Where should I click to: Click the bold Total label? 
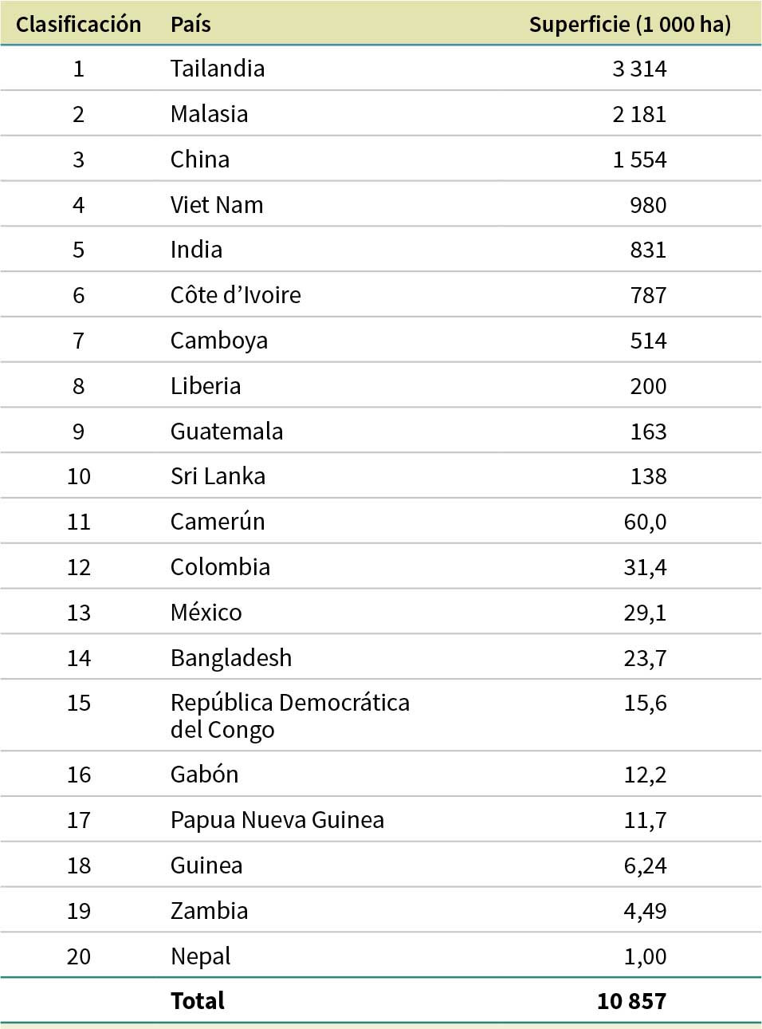click(x=197, y=1001)
